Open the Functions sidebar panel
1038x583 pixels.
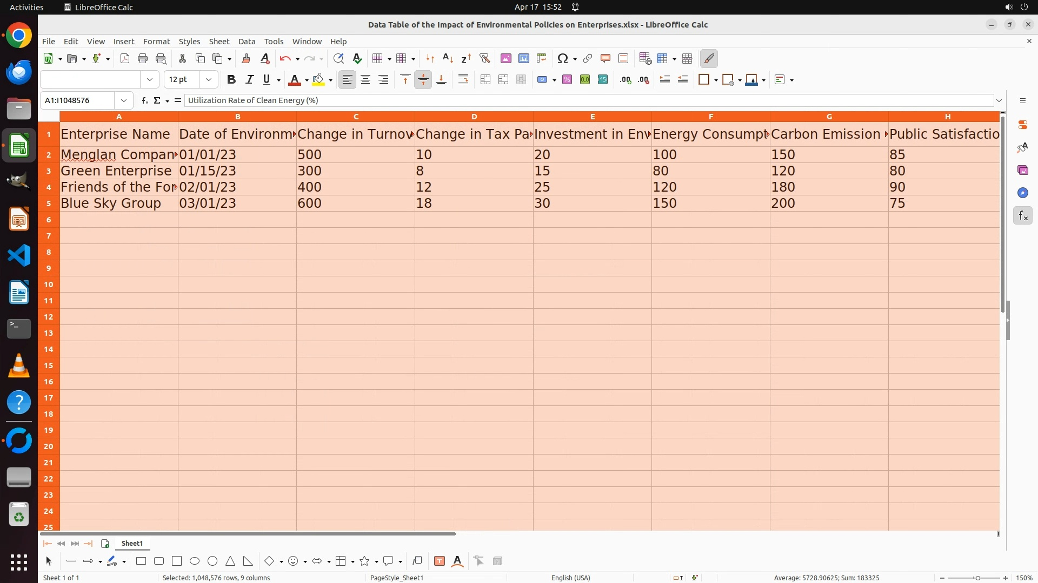1022,216
